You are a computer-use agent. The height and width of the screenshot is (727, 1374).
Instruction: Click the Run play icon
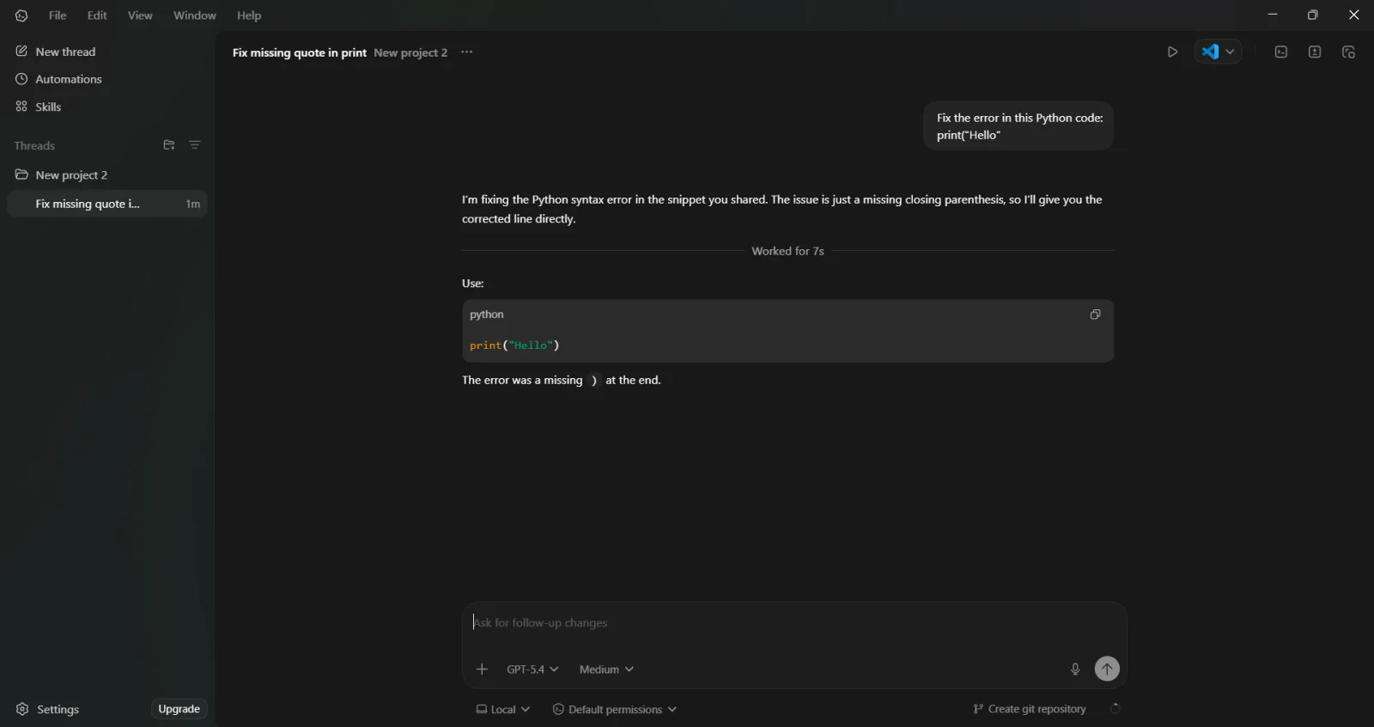point(1172,52)
